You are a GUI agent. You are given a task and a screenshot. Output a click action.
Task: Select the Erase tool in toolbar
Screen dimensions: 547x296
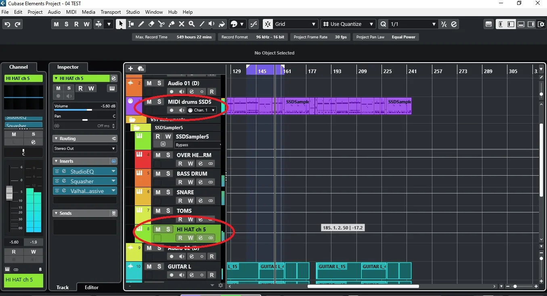pos(151,24)
